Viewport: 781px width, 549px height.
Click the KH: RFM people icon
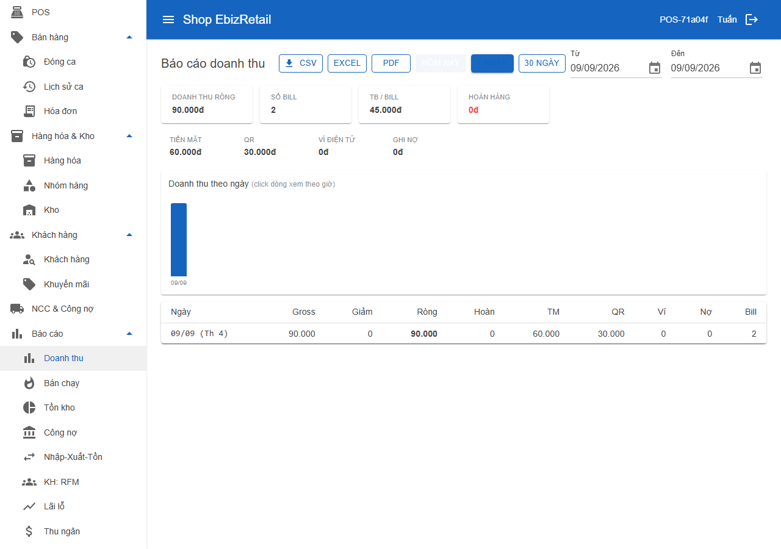point(29,482)
